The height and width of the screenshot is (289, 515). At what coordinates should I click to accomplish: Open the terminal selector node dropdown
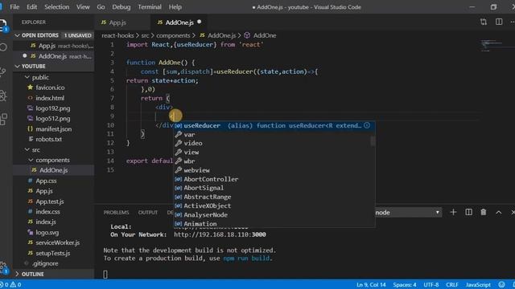point(408,212)
